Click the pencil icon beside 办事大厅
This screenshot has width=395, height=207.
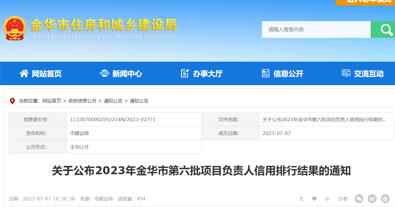185,73
